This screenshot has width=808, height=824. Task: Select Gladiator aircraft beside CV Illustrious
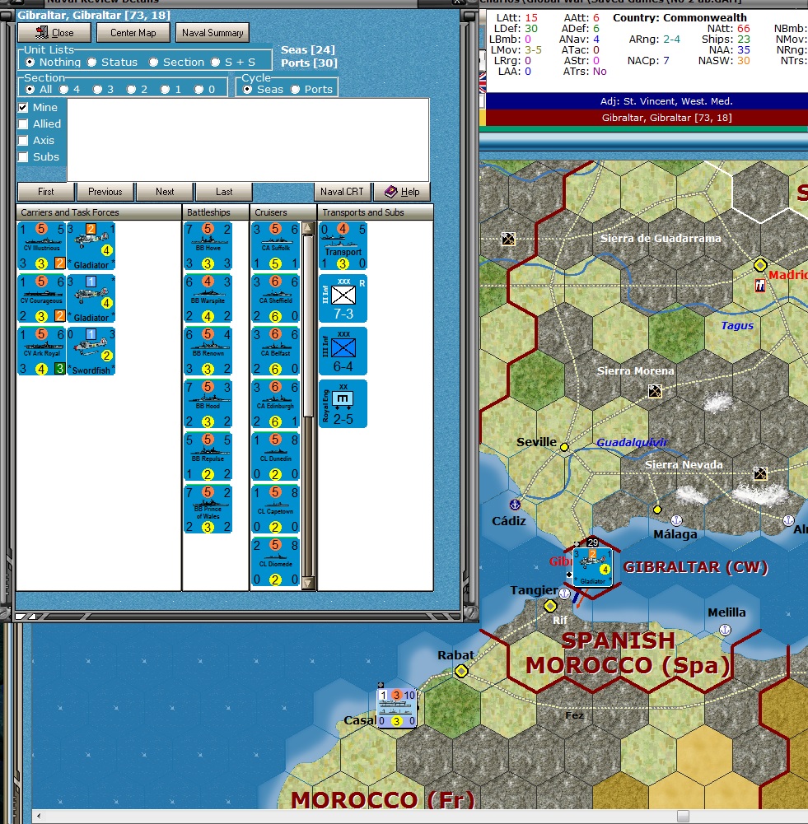click(91, 246)
